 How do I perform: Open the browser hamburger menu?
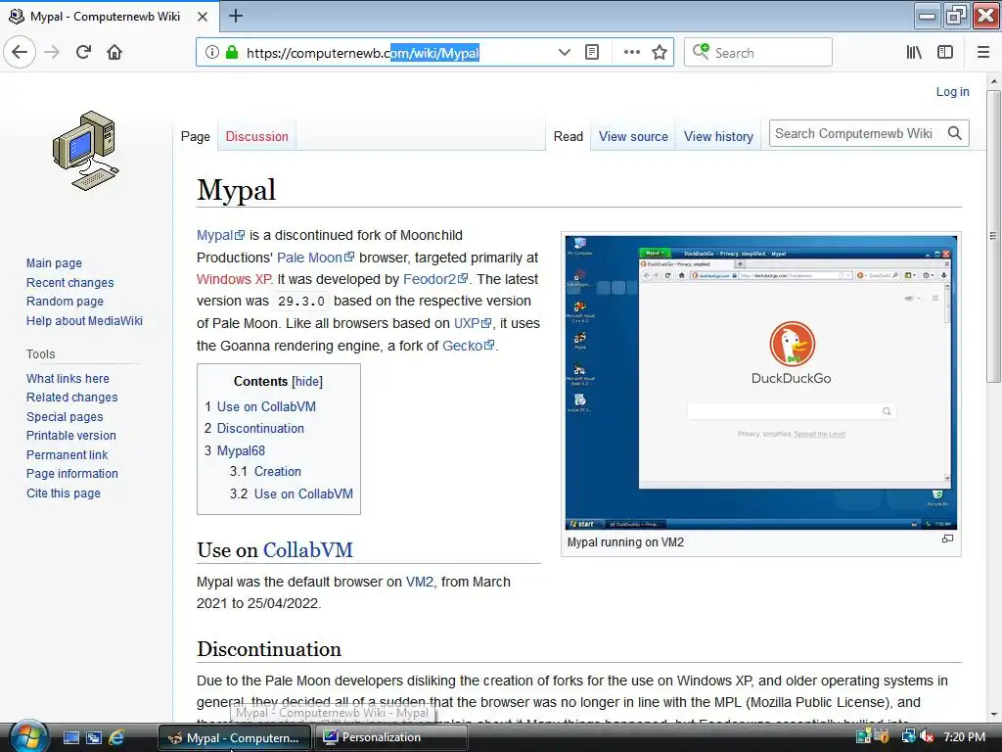[982, 53]
